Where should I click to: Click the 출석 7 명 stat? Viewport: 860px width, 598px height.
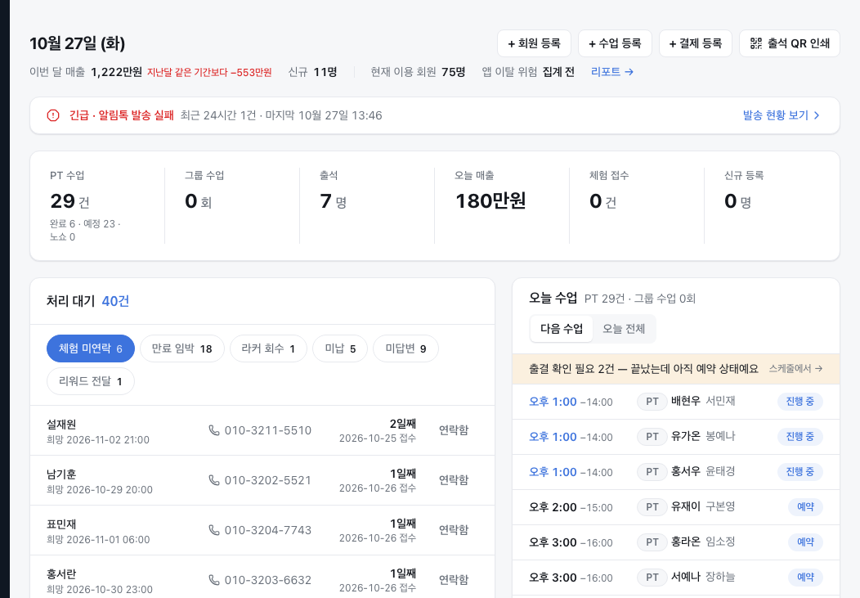click(367, 205)
